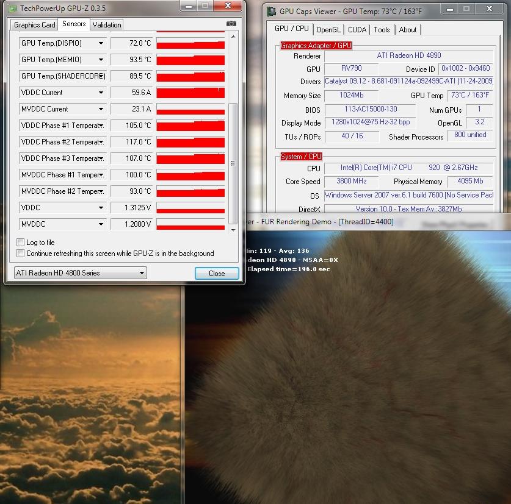Click the 107.0 °C VDDC Phase #3 value
511x504 pixels.
(132, 158)
